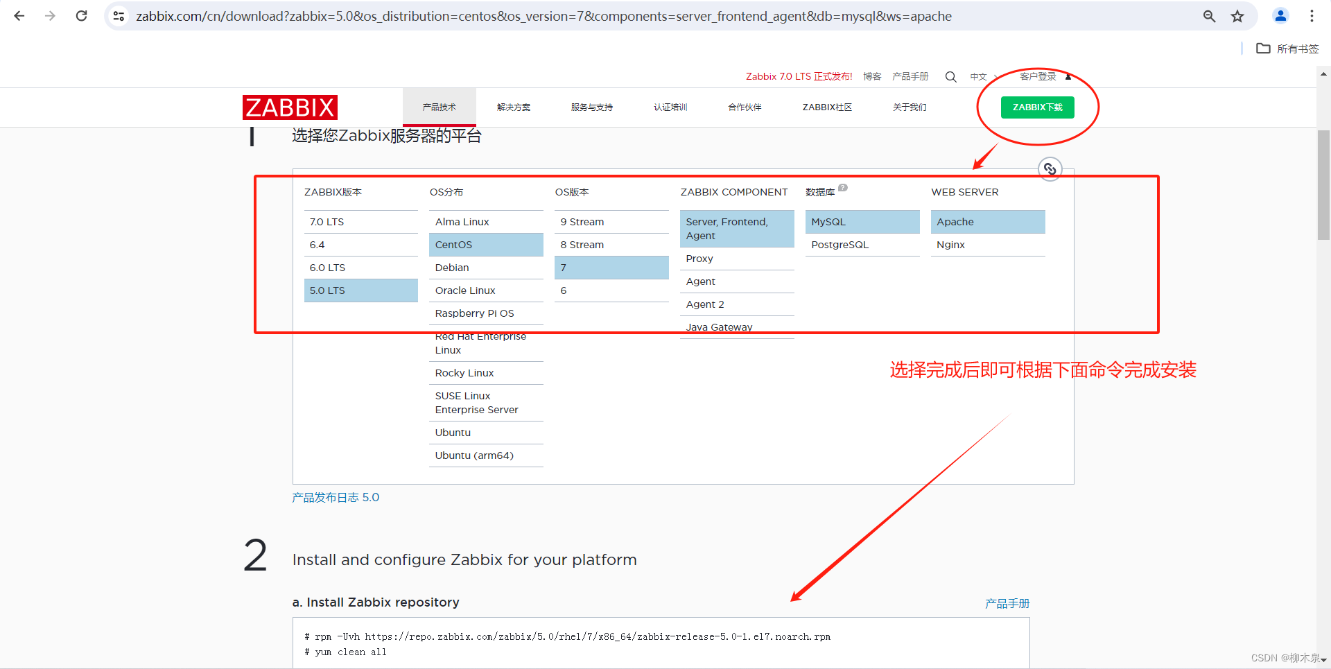1331x669 pixels.
Task: Click the ZABBIX logo
Action: point(290,107)
